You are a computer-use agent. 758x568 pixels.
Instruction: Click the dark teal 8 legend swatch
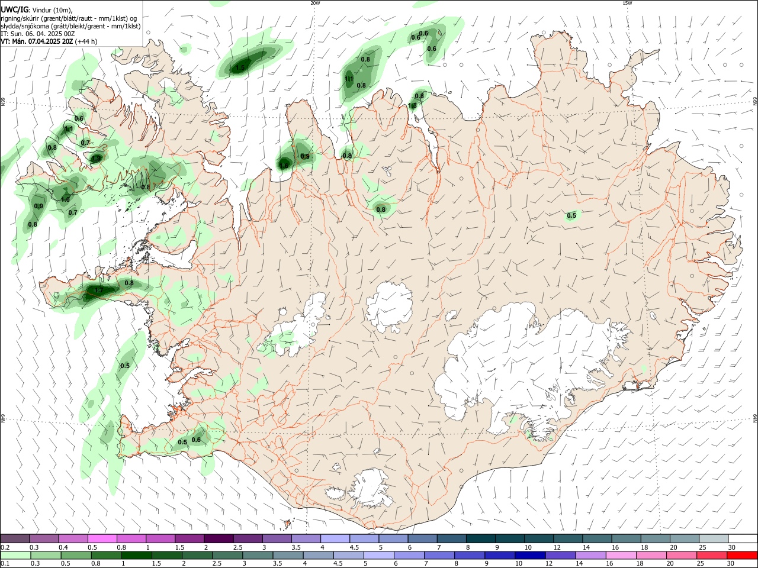(x=480, y=538)
